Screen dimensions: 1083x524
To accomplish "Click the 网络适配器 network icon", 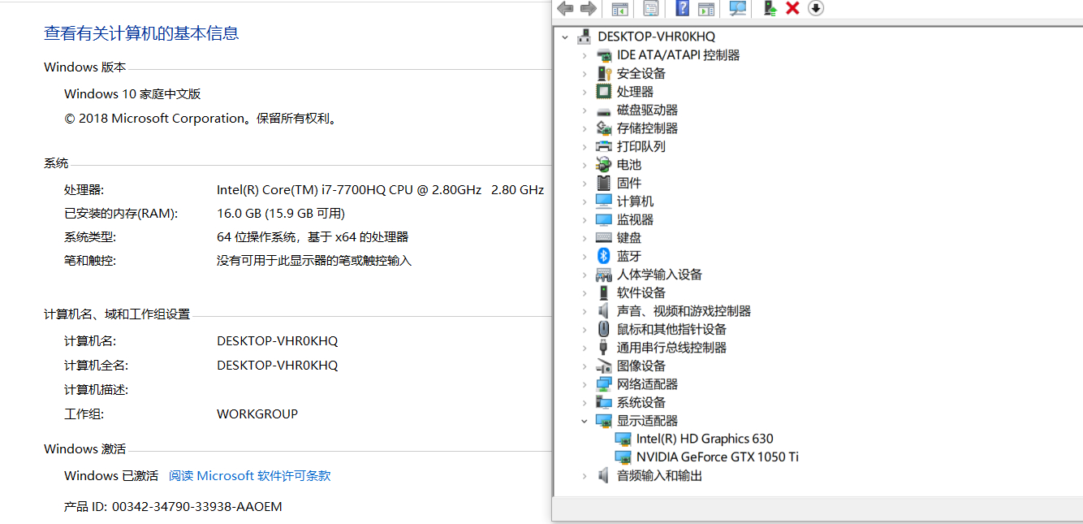I will [603, 384].
